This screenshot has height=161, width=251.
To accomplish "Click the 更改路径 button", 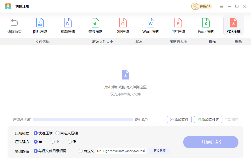I will 160,151.
